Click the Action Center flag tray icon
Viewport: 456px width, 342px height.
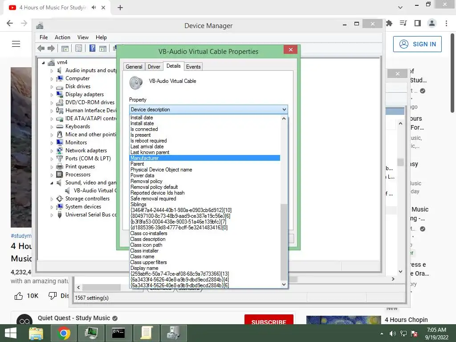414,334
